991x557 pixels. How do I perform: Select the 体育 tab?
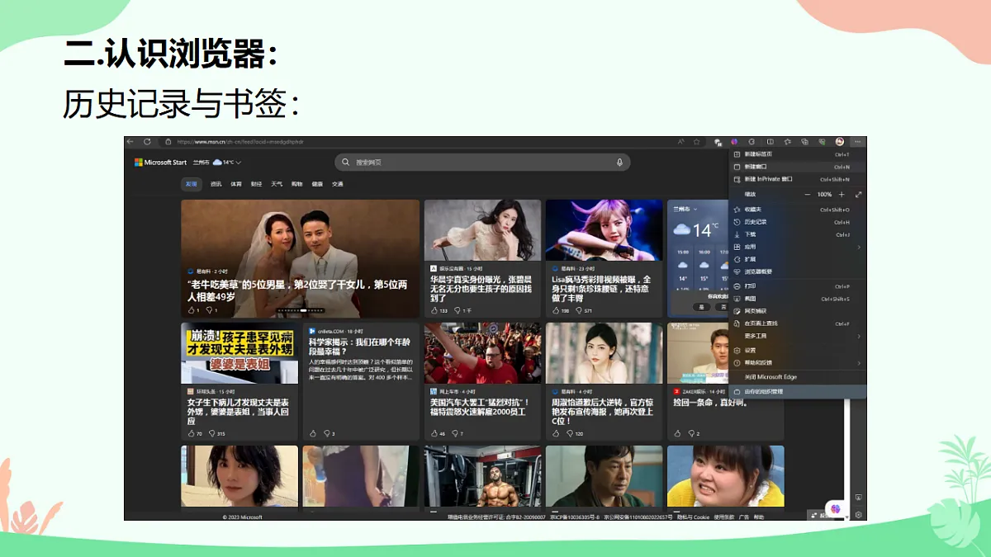[236, 184]
